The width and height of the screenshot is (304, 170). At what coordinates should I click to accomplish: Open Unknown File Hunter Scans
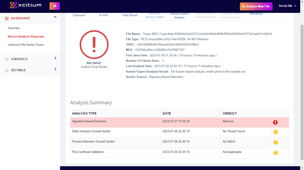[26, 45]
